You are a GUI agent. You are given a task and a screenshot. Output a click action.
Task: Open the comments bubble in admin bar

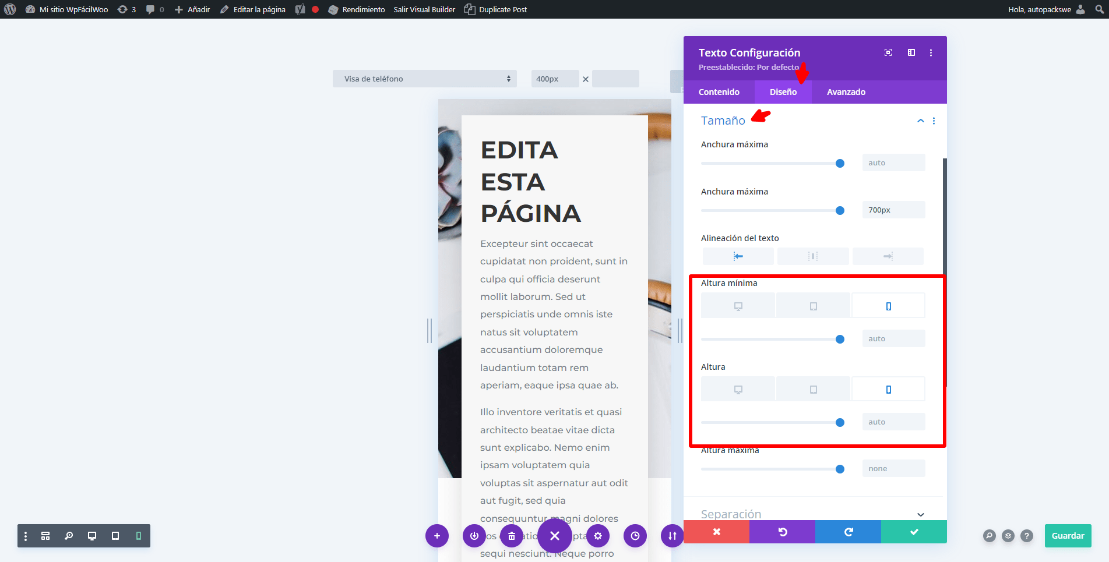pyautogui.click(x=155, y=9)
